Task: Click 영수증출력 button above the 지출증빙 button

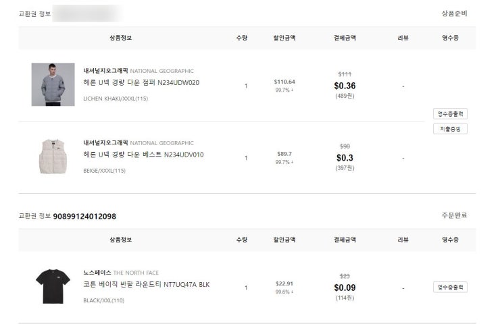Action: tap(450, 114)
